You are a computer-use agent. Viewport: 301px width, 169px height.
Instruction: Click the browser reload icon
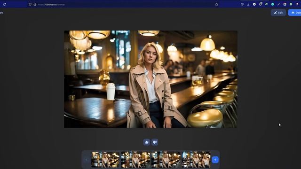point(4,4)
